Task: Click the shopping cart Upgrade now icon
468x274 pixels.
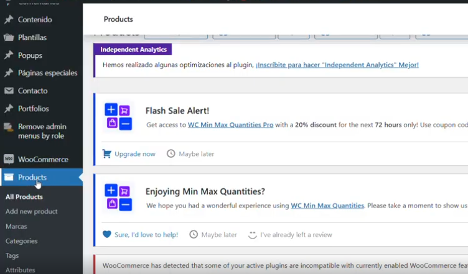Action: [x=106, y=153]
